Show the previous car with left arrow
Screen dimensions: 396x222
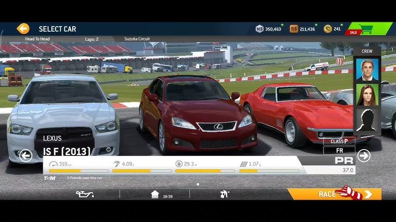click(26, 156)
